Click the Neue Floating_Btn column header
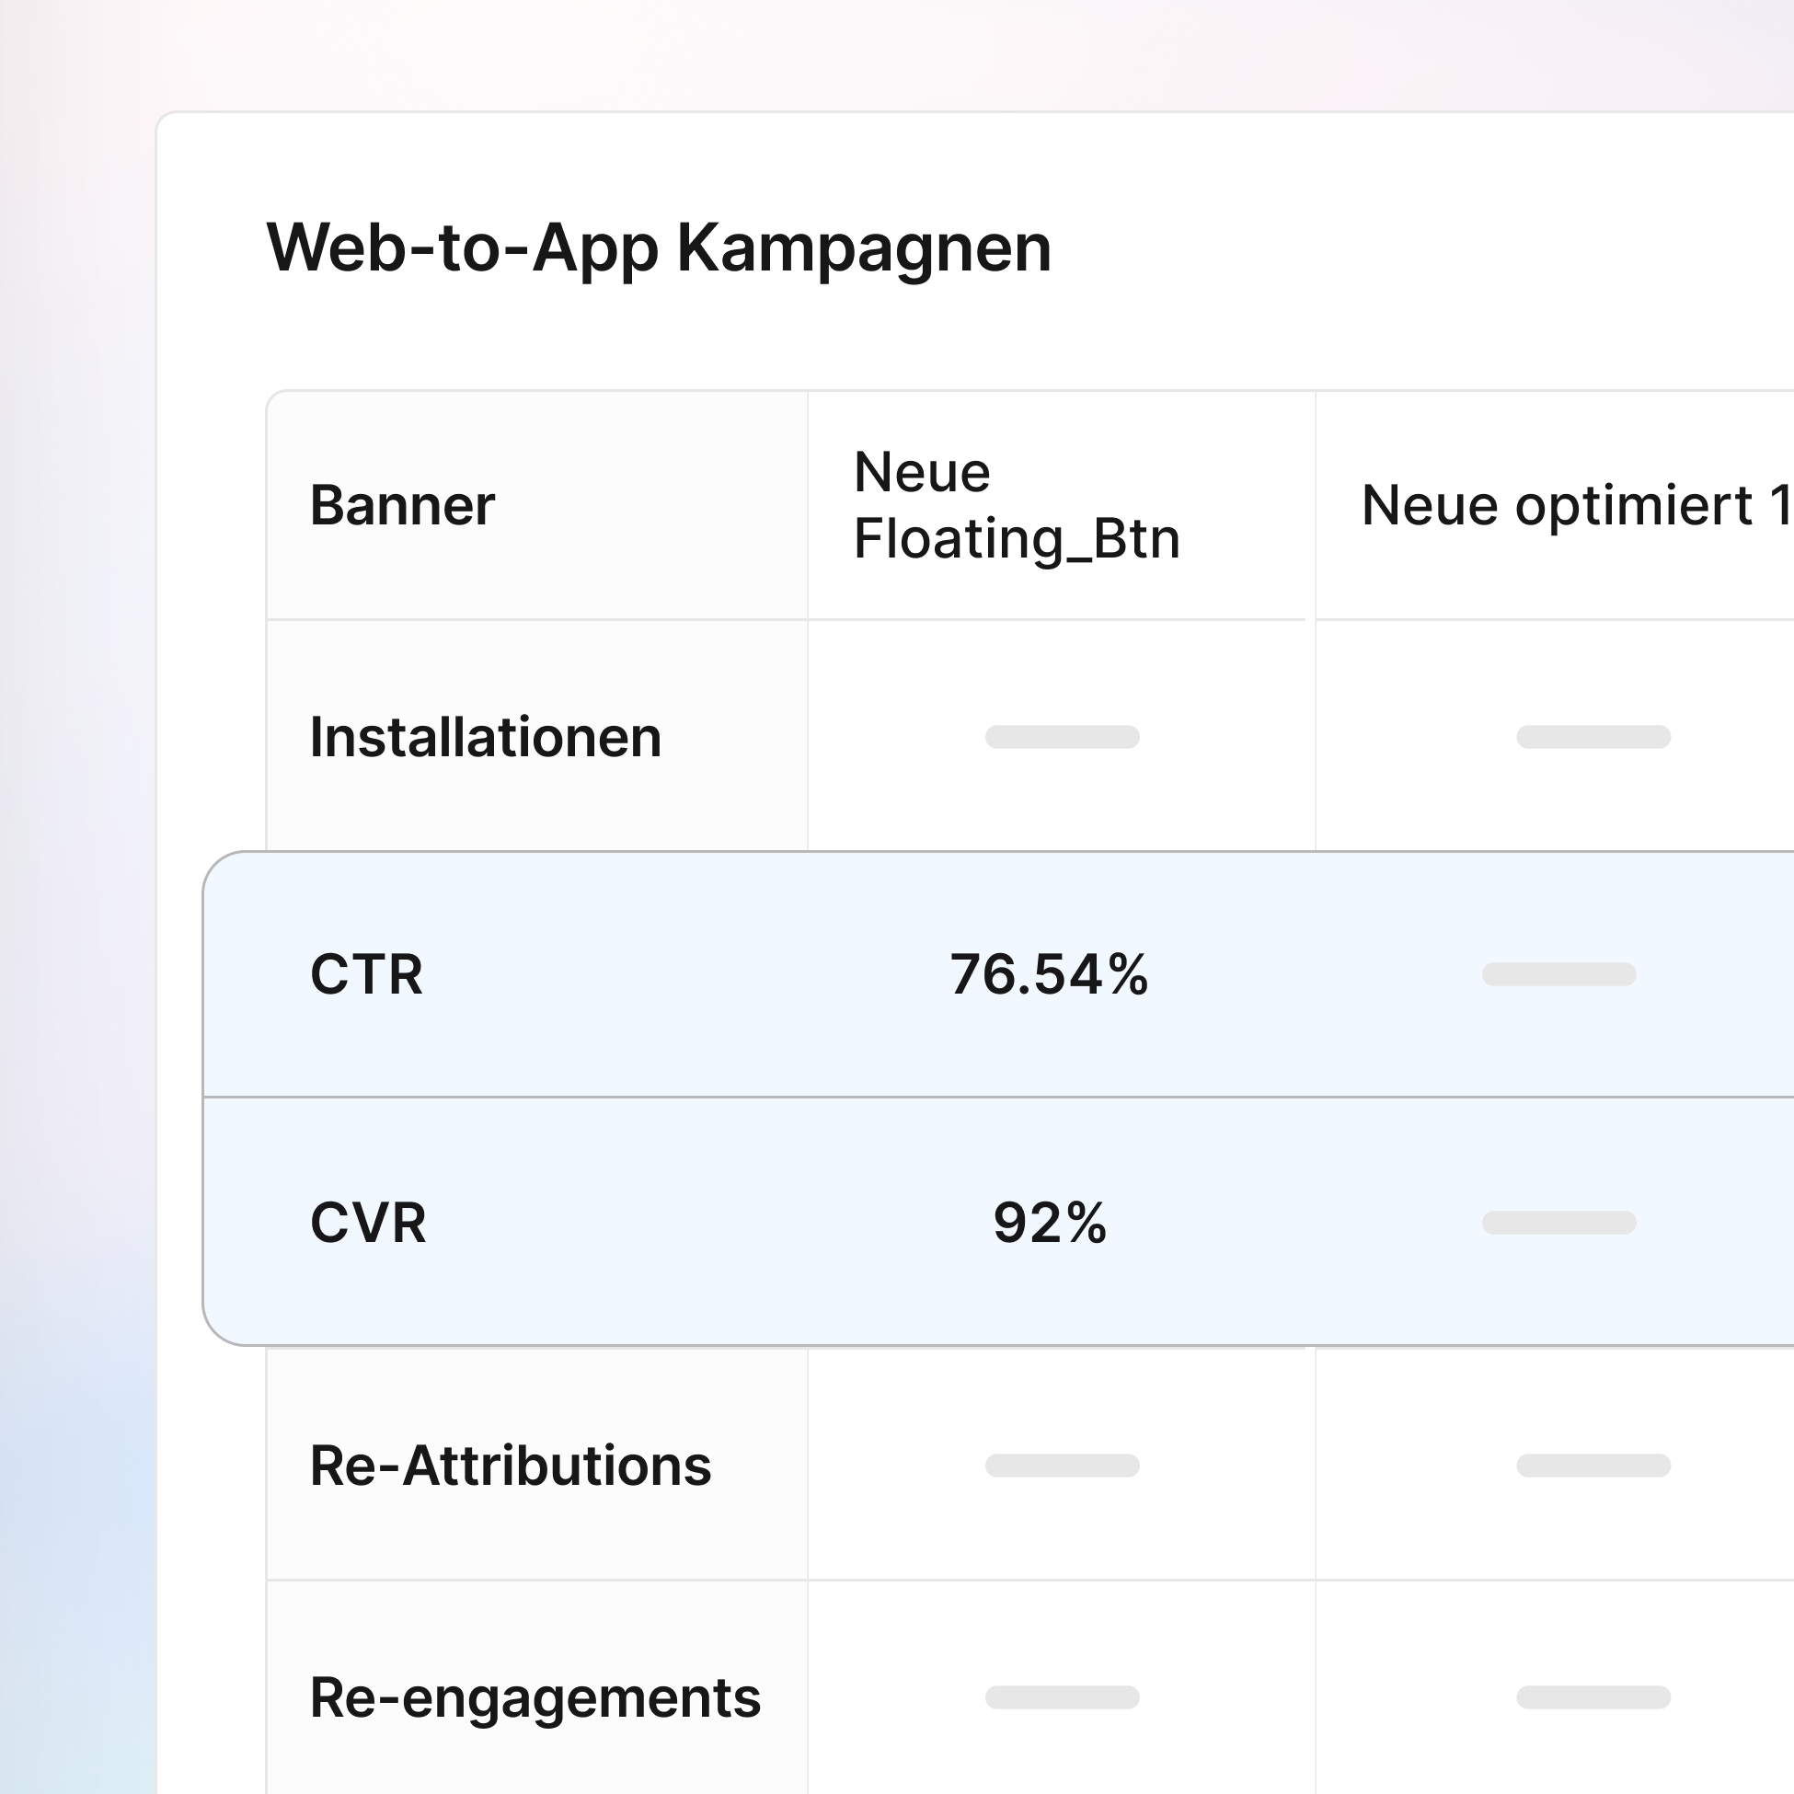This screenshot has width=1794, height=1794. [1018, 506]
